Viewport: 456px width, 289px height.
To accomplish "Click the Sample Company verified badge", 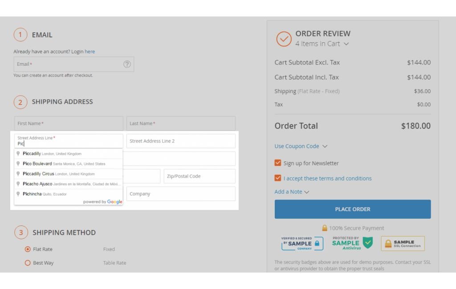I will point(302,243).
